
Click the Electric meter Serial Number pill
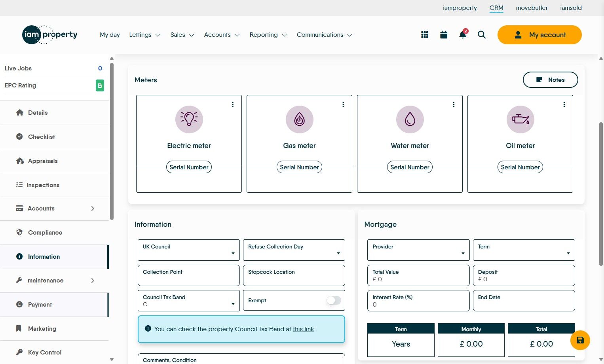click(x=189, y=167)
